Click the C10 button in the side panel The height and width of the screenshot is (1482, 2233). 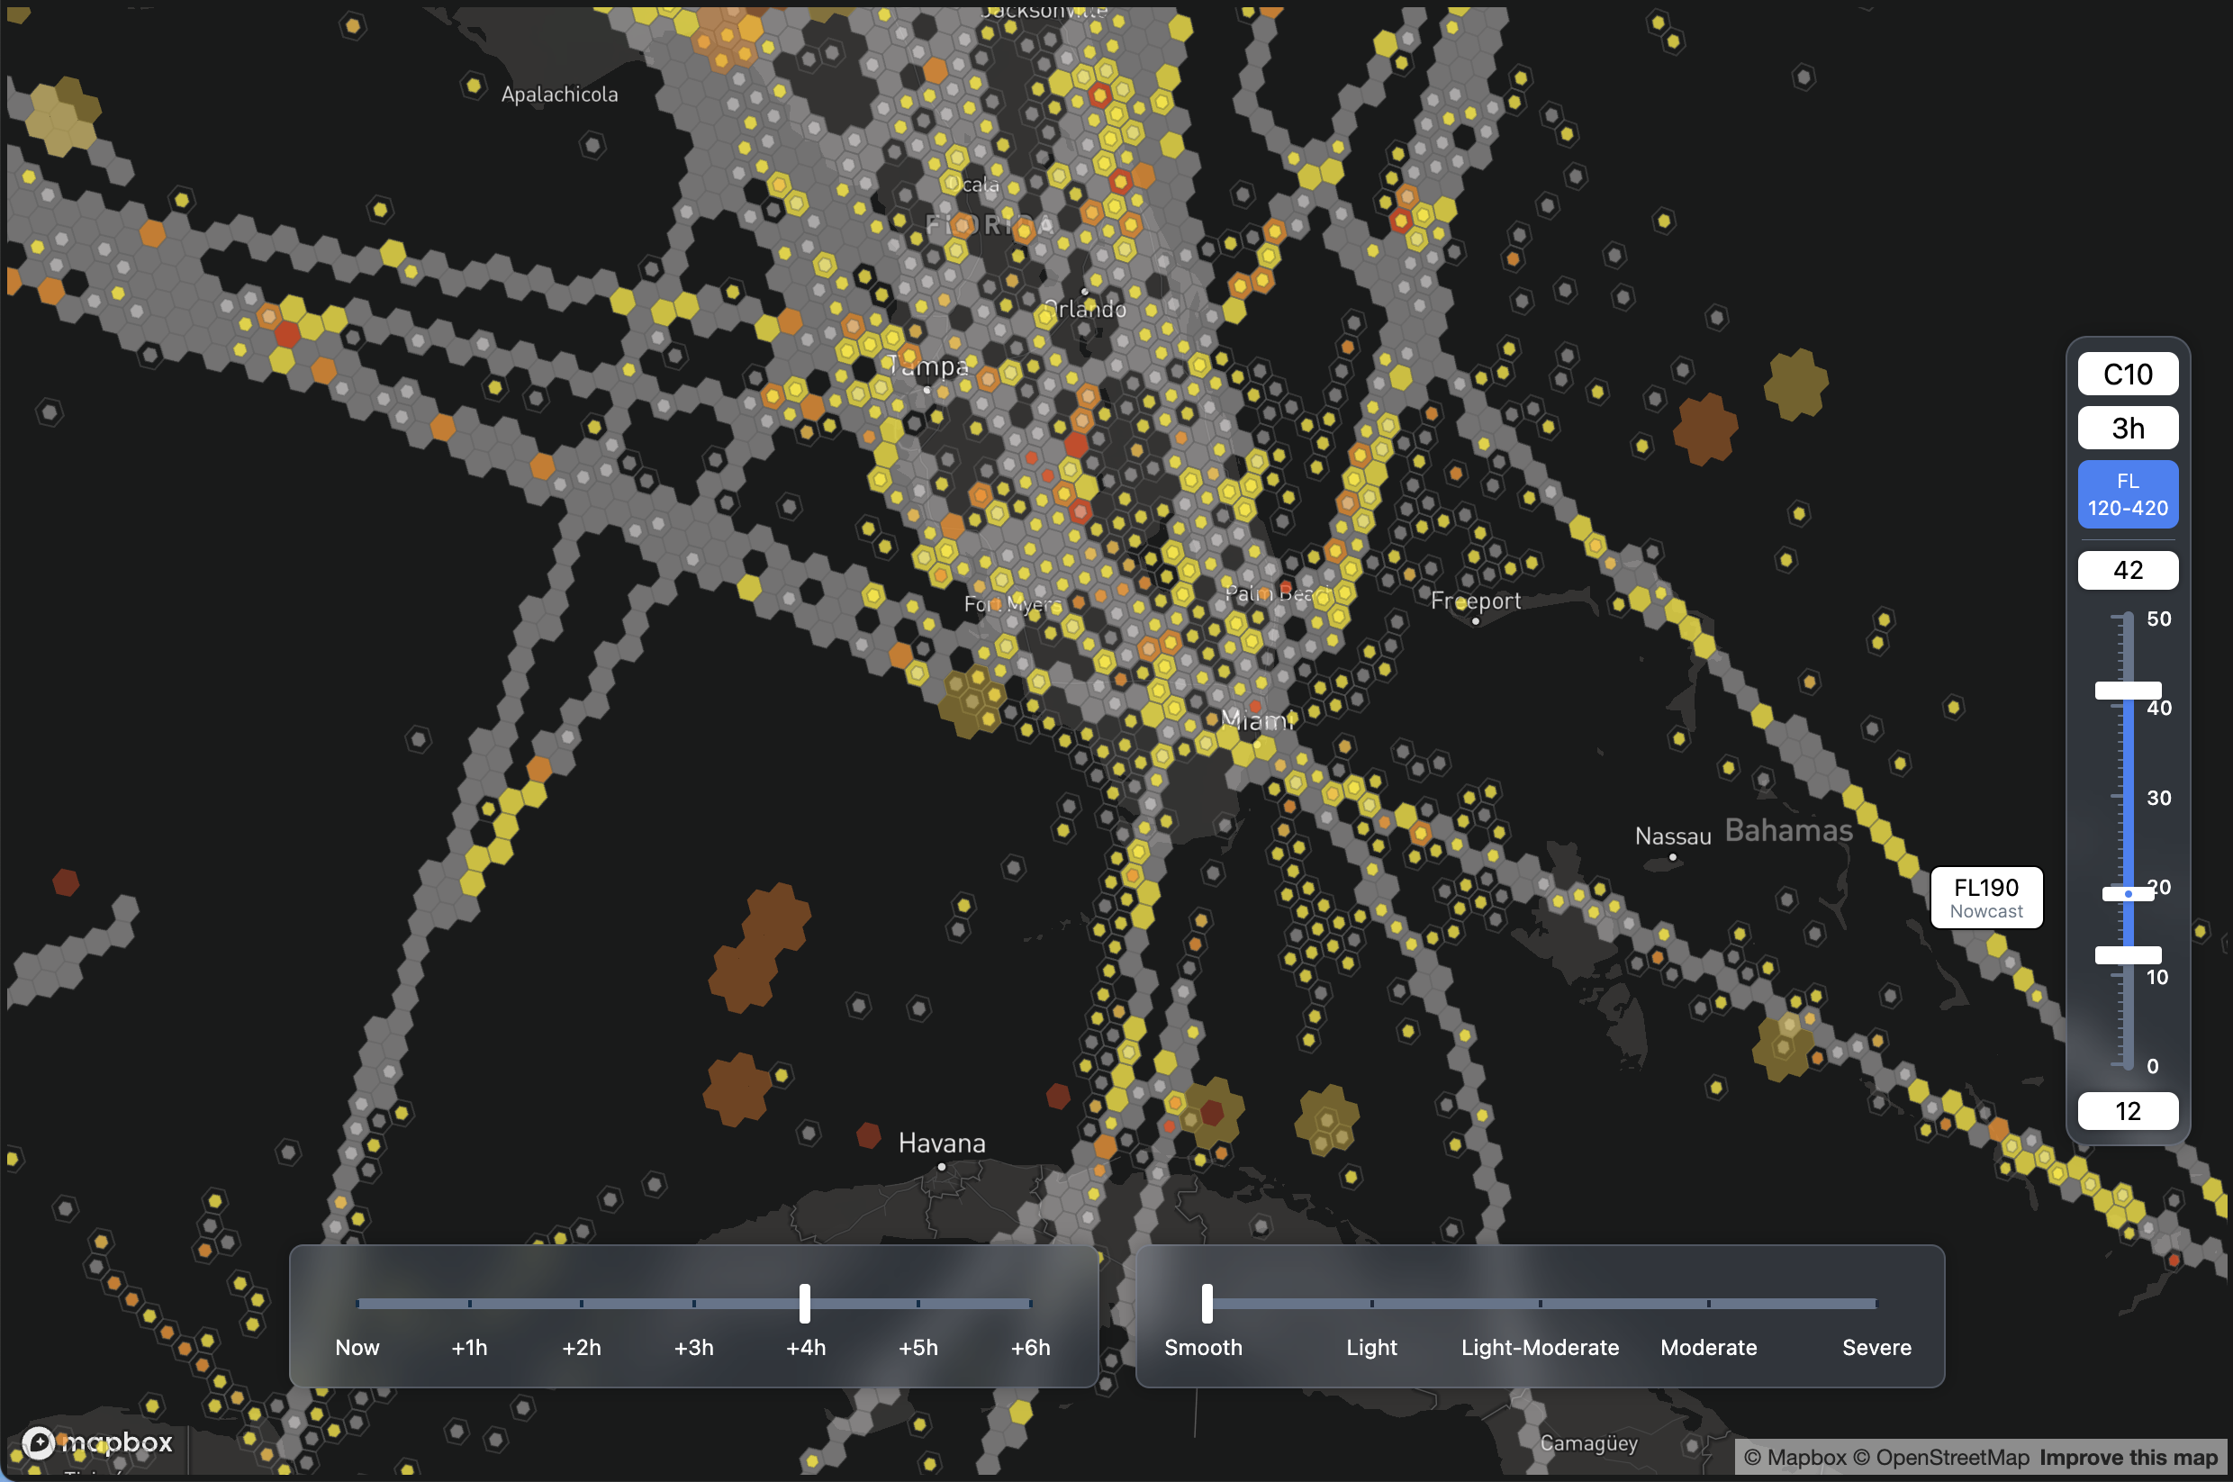click(x=2127, y=375)
